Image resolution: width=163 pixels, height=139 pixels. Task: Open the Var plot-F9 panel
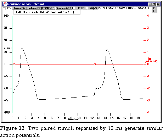[64, 8]
